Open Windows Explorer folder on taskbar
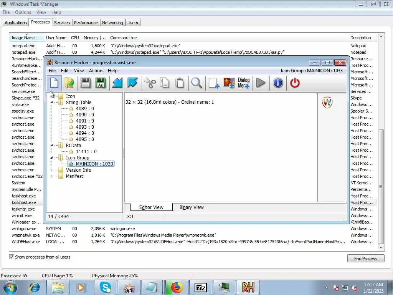 coord(58,287)
